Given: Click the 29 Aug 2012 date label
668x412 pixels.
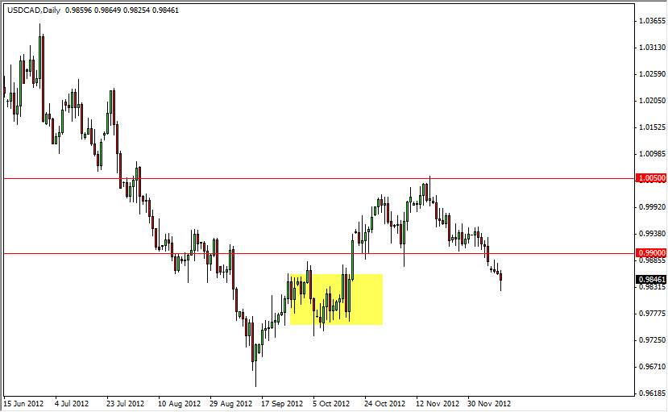Looking at the screenshot, I should pyautogui.click(x=231, y=403).
